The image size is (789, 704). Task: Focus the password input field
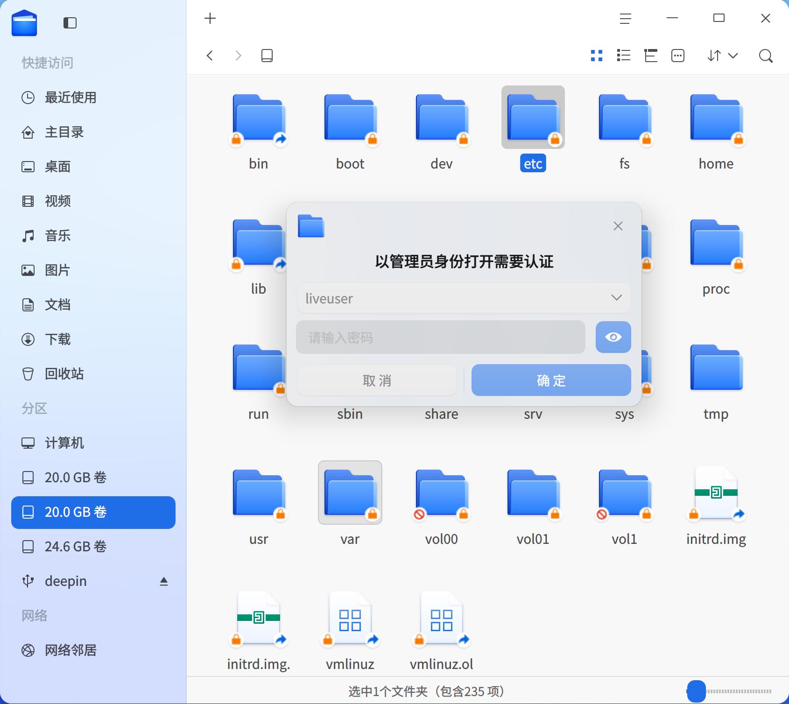[x=440, y=337]
